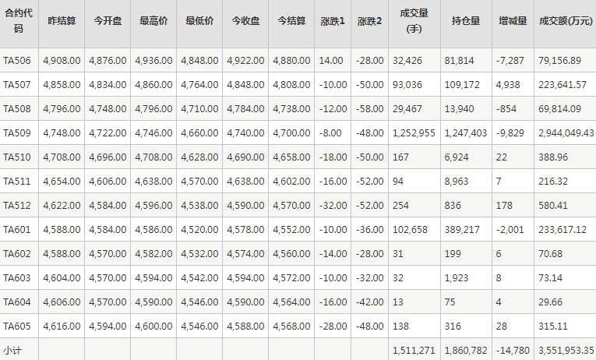Viewport: 596px width, 360px height.
Task: Click TA604 lowest price 4,546.00
Action: 199,302
